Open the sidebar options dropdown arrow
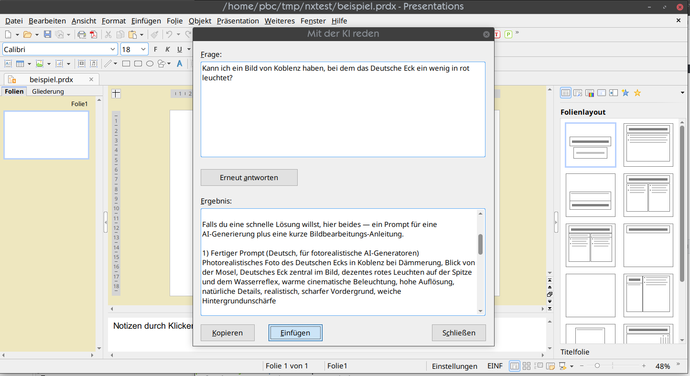The image size is (690, 376). (682, 93)
